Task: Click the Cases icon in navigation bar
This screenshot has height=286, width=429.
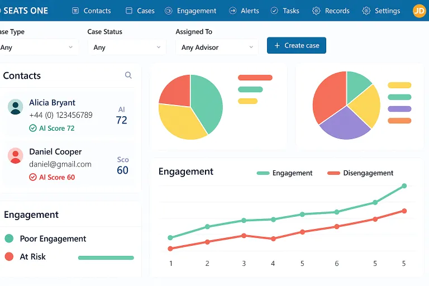Action: pos(129,11)
